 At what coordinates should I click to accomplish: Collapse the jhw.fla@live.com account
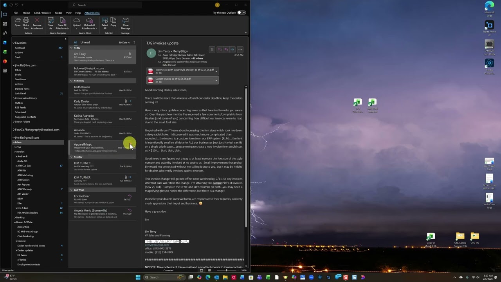click(13, 65)
